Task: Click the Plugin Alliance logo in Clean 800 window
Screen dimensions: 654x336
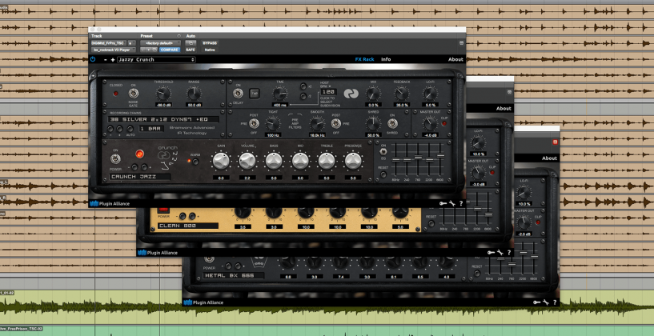Action: click(158, 253)
